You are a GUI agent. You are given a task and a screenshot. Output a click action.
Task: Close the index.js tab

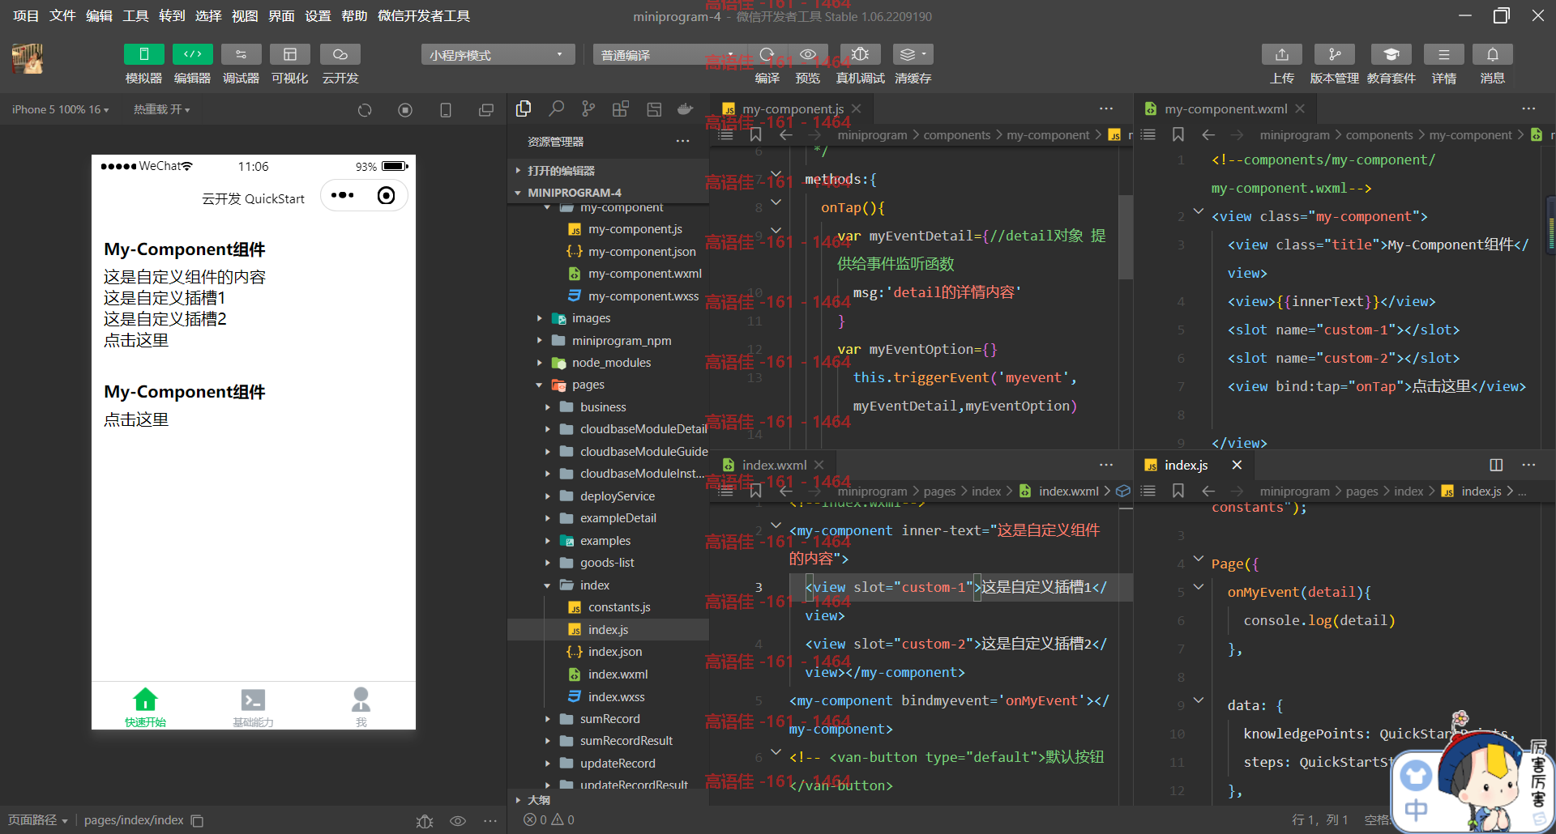click(1237, 465)
